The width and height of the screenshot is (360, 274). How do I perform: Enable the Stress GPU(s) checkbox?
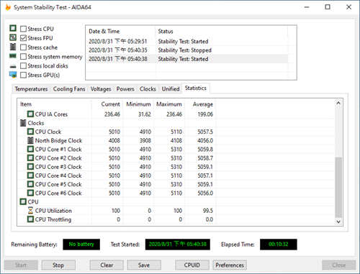[x=23, y=75]
